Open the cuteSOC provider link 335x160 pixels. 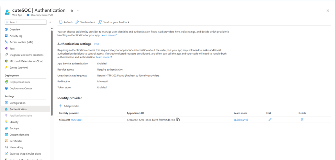77,120
